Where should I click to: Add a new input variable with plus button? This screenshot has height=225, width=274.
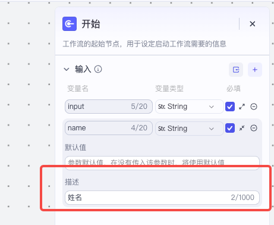[x=255, y=70]
